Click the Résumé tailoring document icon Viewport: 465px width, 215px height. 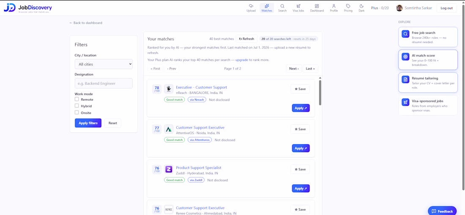pos(405,80)
